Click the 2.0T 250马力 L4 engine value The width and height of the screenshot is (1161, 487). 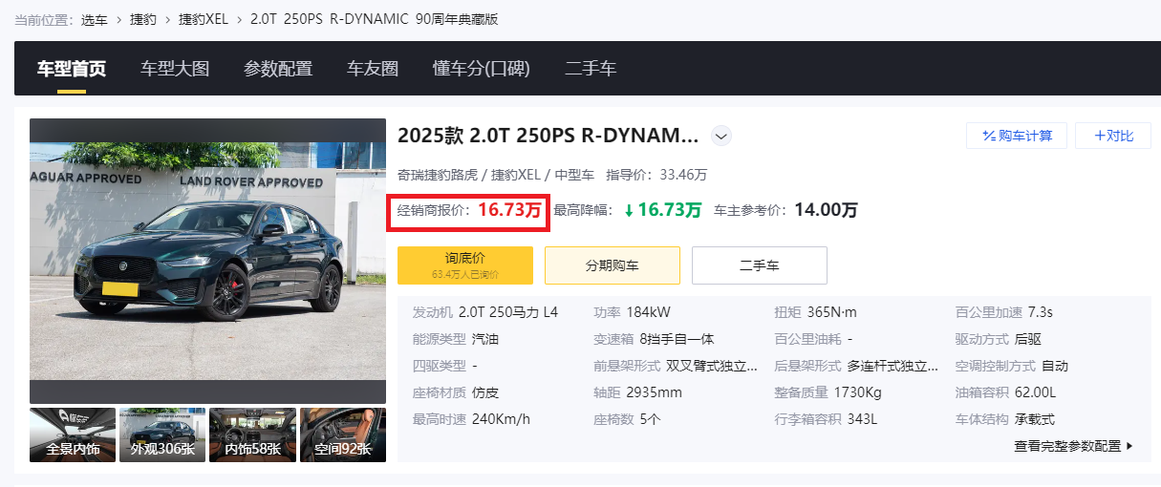click(508, 312)
